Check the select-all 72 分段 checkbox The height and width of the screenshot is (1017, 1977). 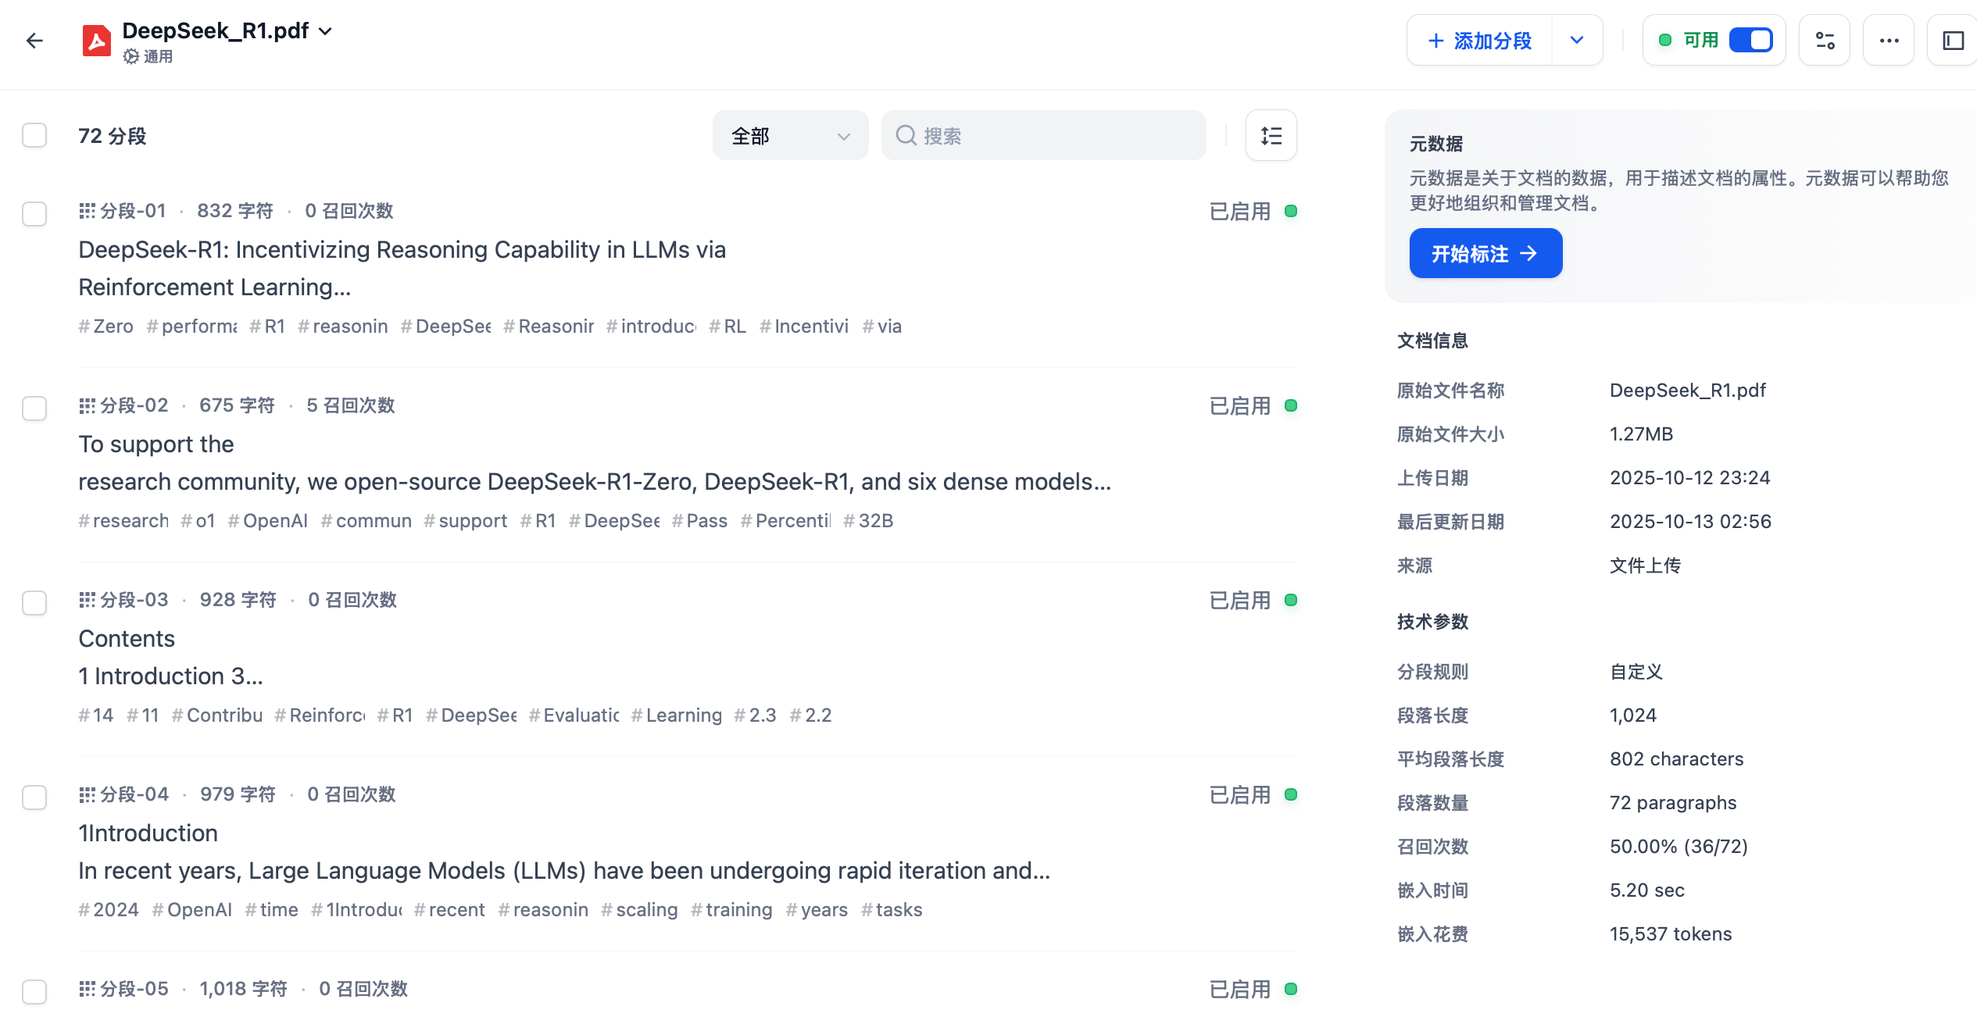click(x=34, y=135)
